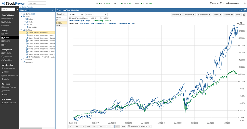This screenshot has height=129, width=247.
Task: Open Alerts
Action: tap(5, 79)
